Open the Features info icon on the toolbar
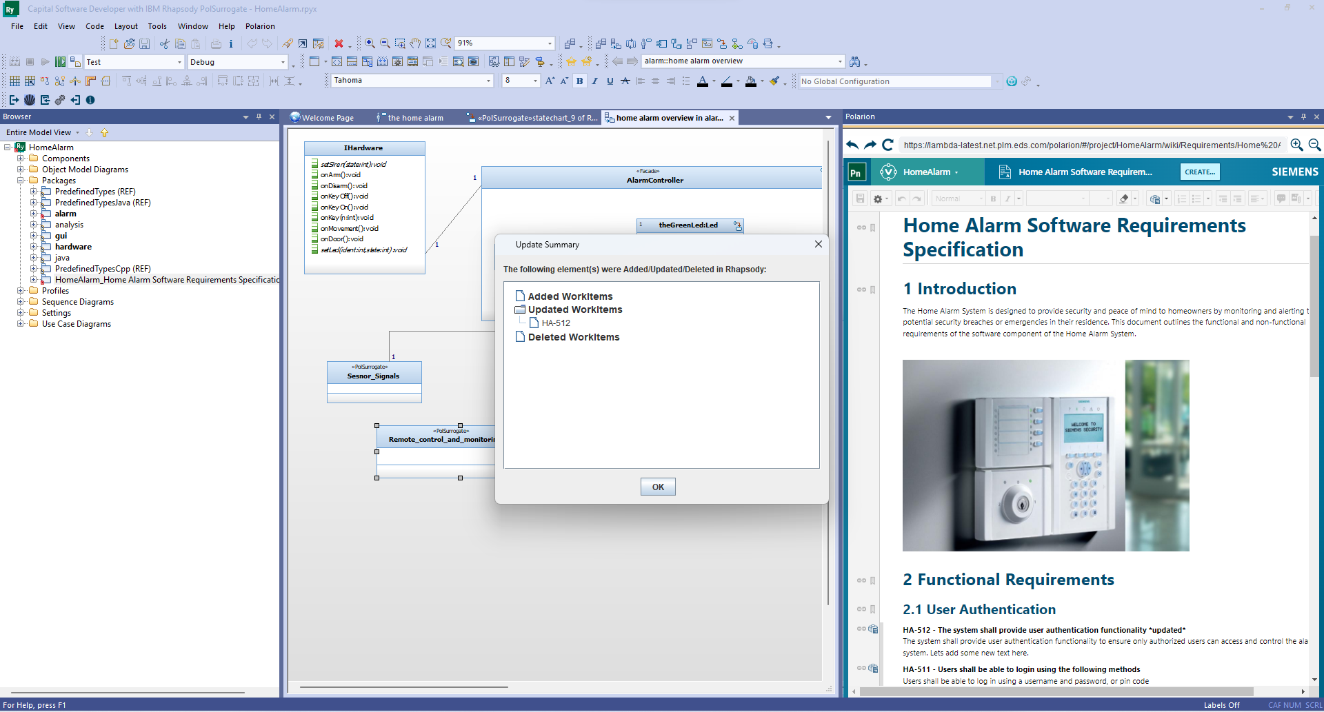This screenshot has height=712, width=1324. click(x=231, y=43)
